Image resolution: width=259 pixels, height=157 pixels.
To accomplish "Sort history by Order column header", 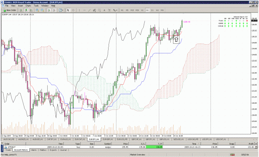I will coord(15,144).
